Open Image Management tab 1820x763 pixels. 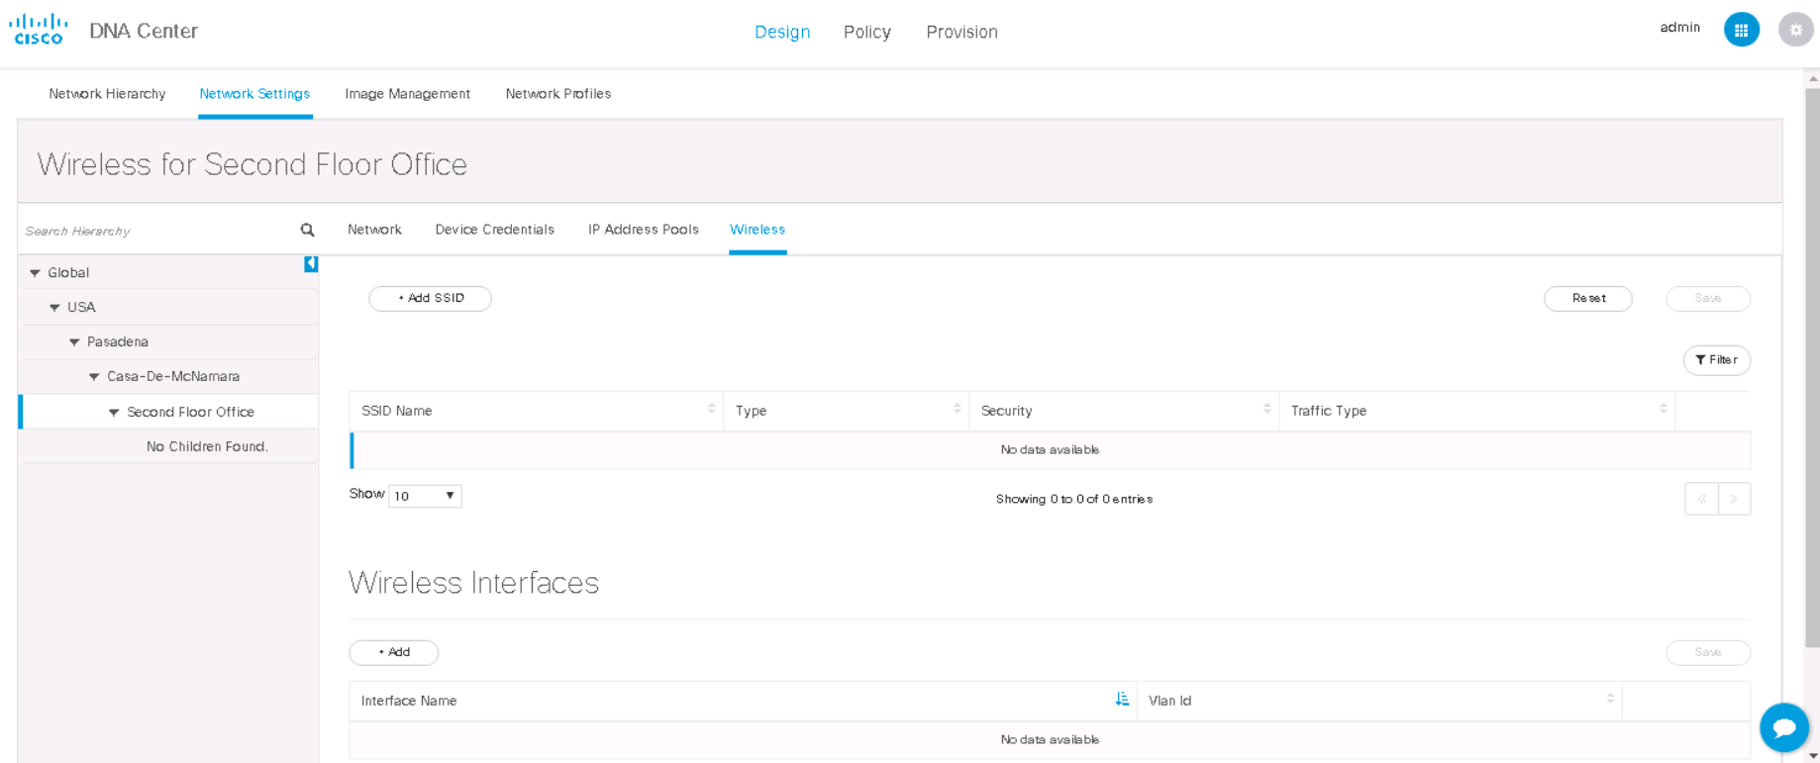[x=407, y=94]
